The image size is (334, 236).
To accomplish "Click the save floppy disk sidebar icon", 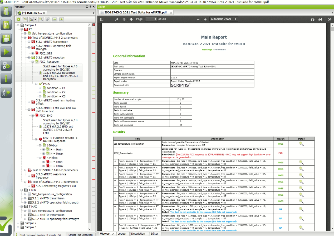I will pos(6,38).
